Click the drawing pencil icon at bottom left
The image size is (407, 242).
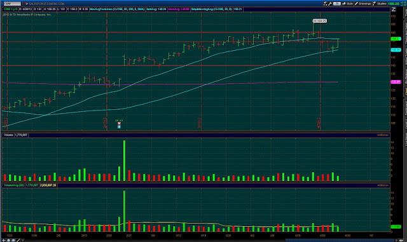click(18, 240)
